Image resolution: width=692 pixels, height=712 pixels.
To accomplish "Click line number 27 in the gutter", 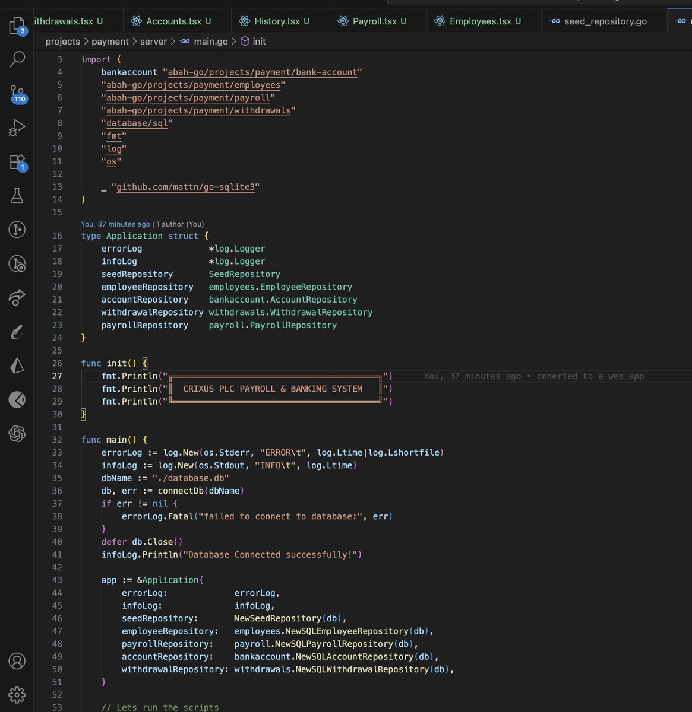I will [57, 376].
